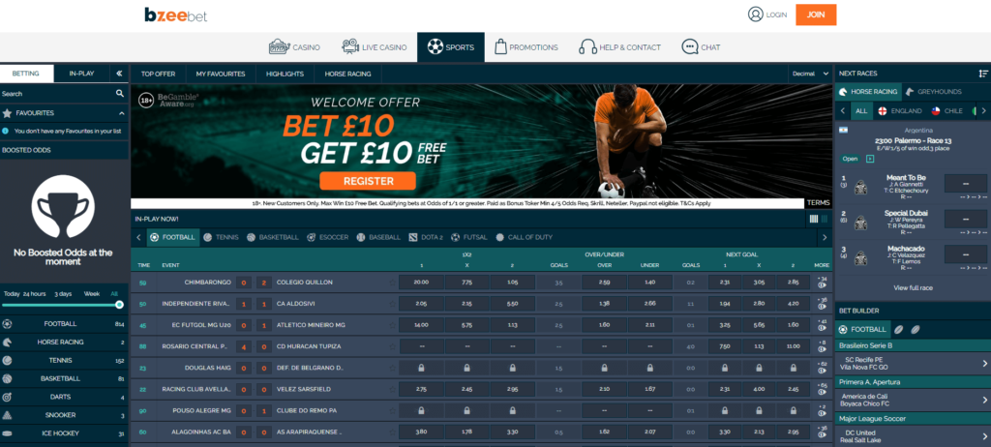
Task: Click the live stream play icon for Palermo race
Action: 870,159
